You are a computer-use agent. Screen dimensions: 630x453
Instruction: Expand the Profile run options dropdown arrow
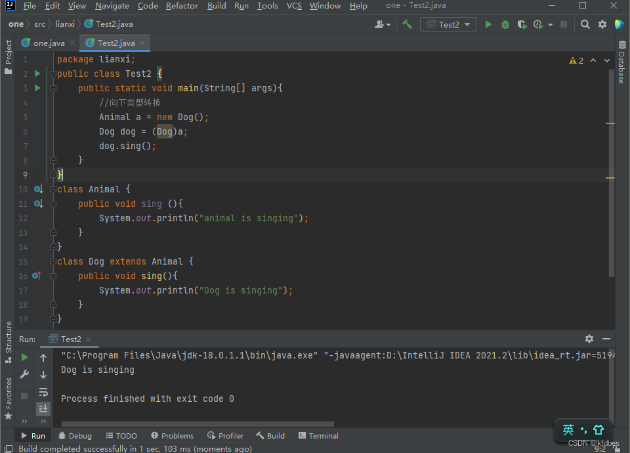click(x=550, y=25)
